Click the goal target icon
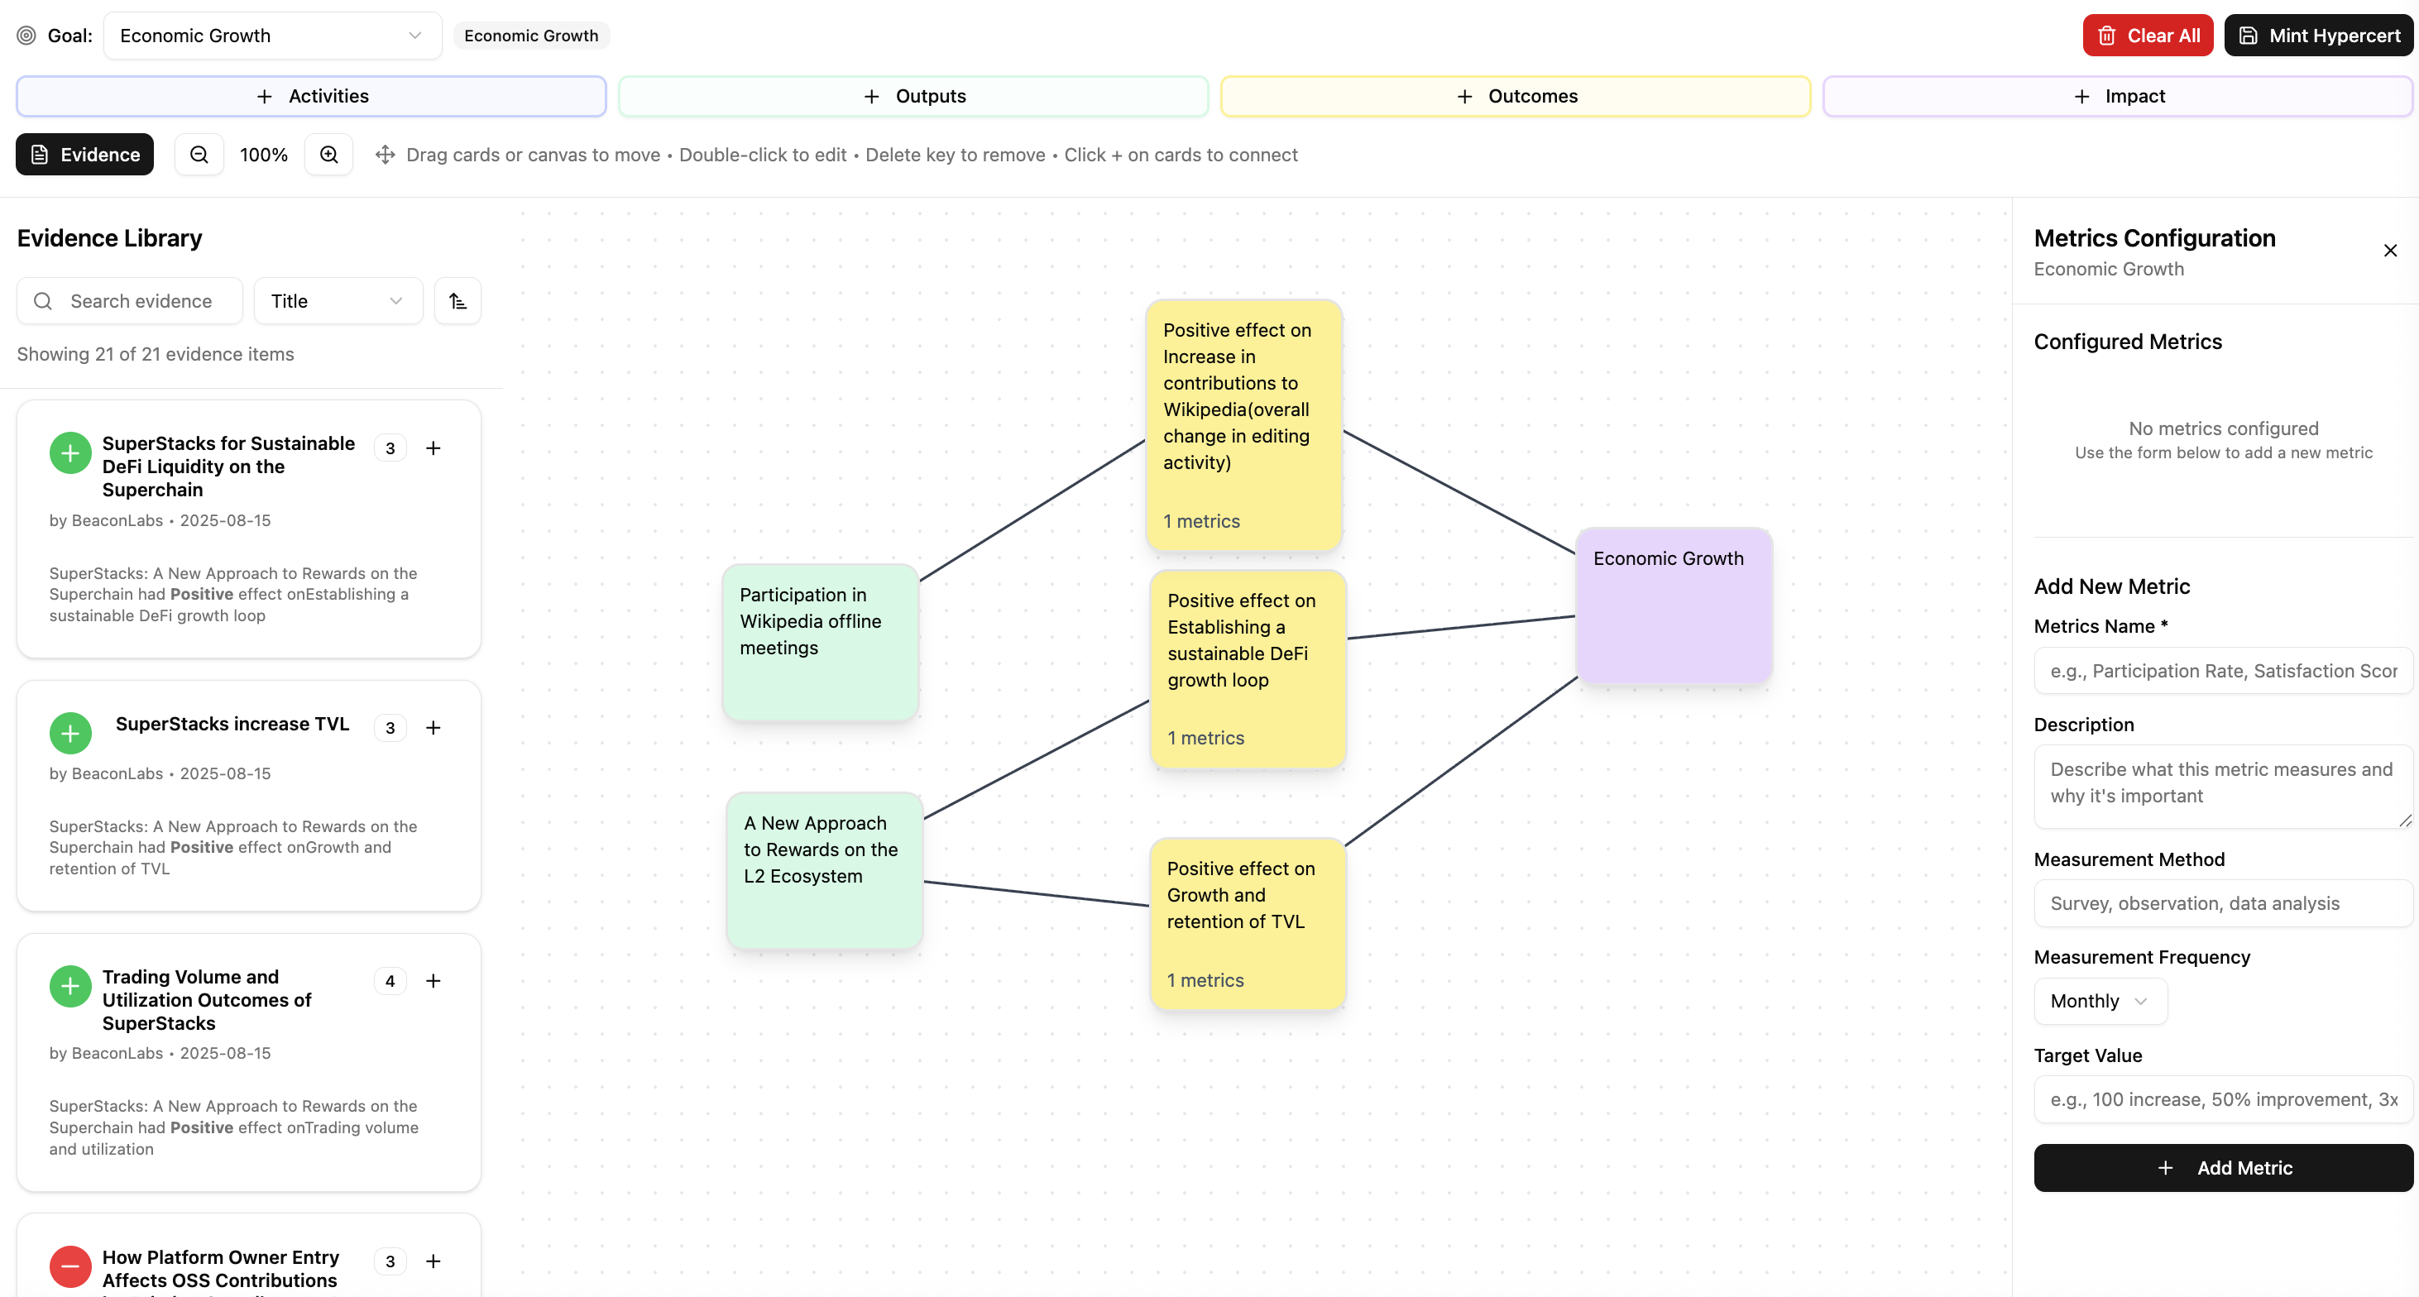 (x=26, y=36)
